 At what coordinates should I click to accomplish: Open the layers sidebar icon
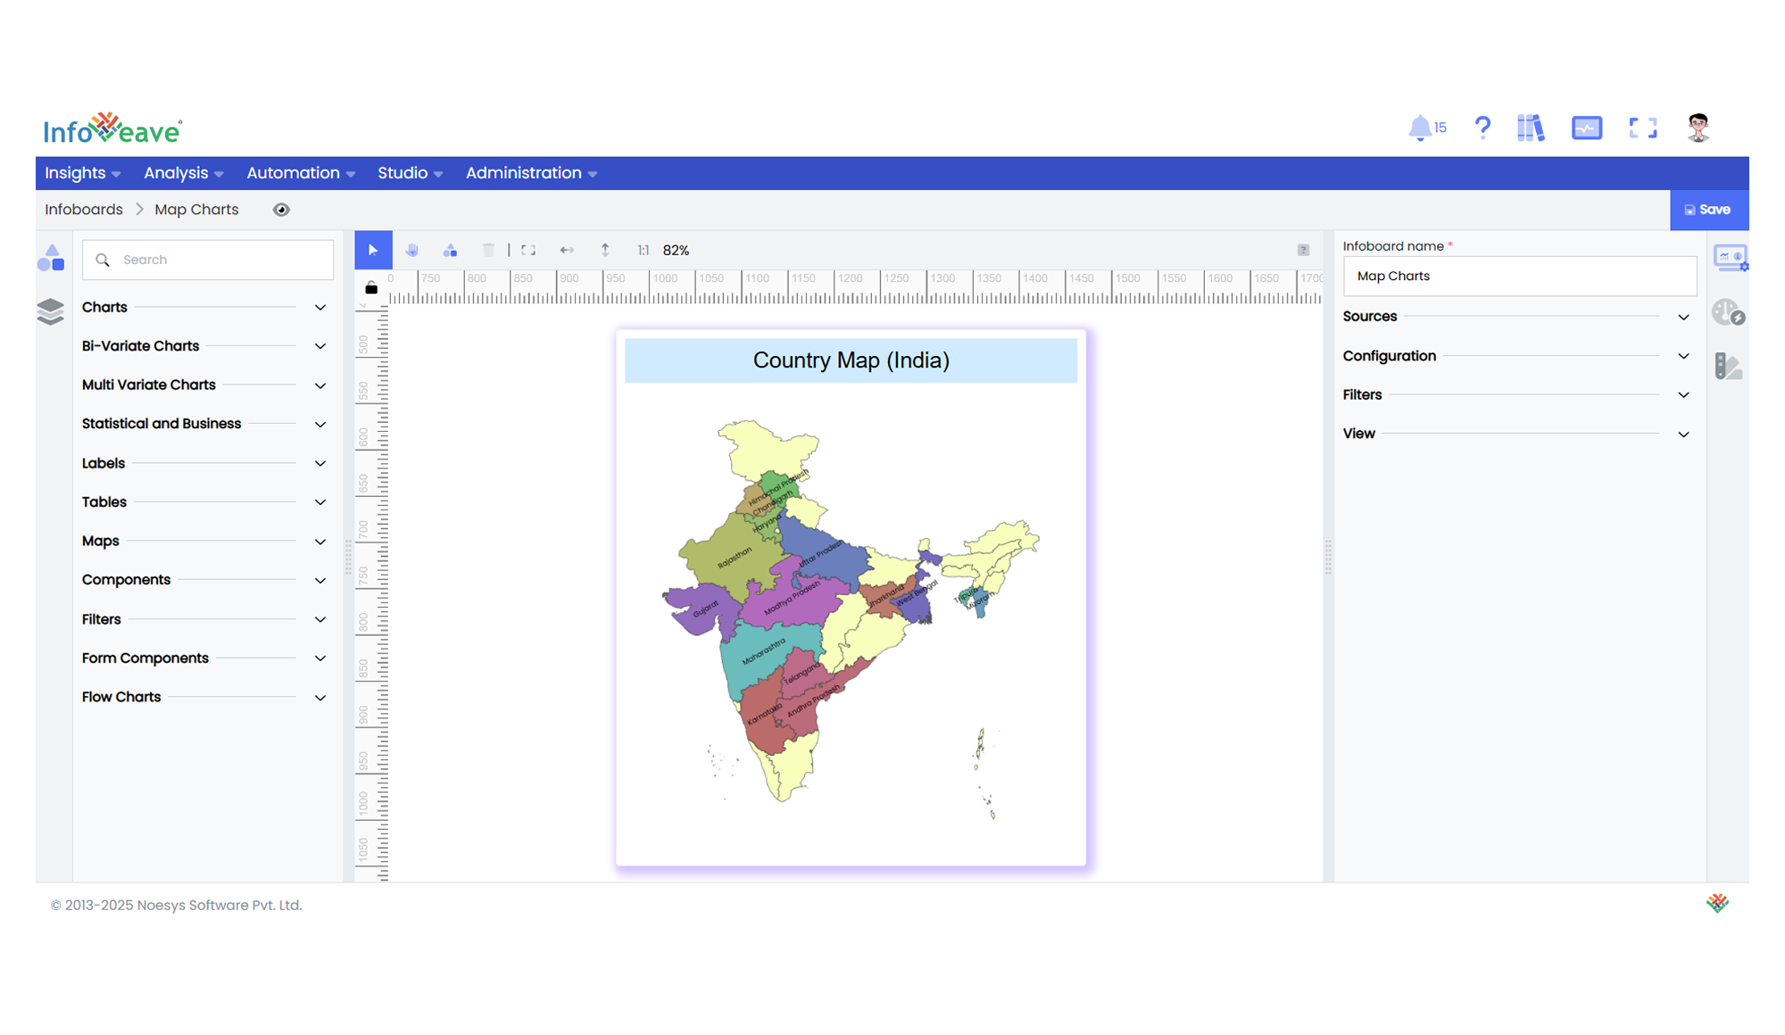(x=51, y=311)
